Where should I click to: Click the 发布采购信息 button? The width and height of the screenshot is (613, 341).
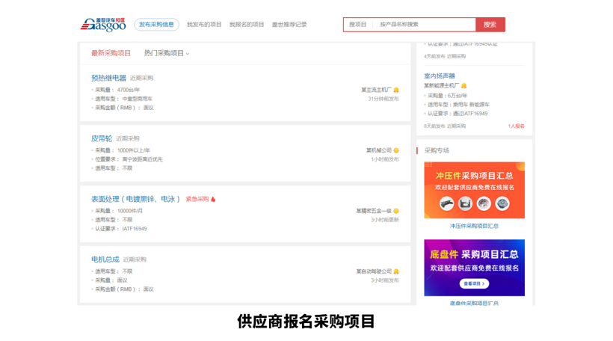click(x=156, y=25)
